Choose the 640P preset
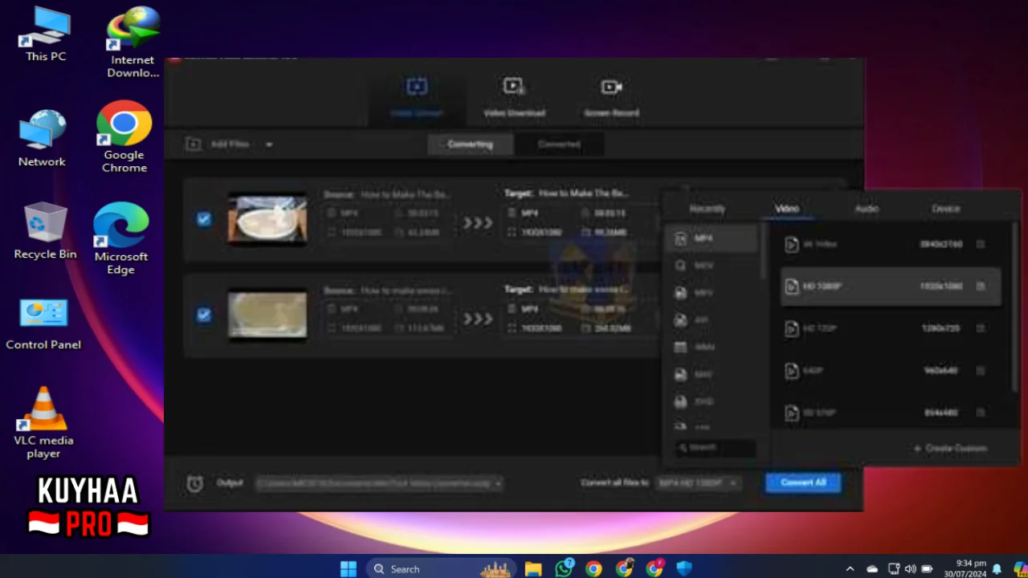 [x=891, y=371]
